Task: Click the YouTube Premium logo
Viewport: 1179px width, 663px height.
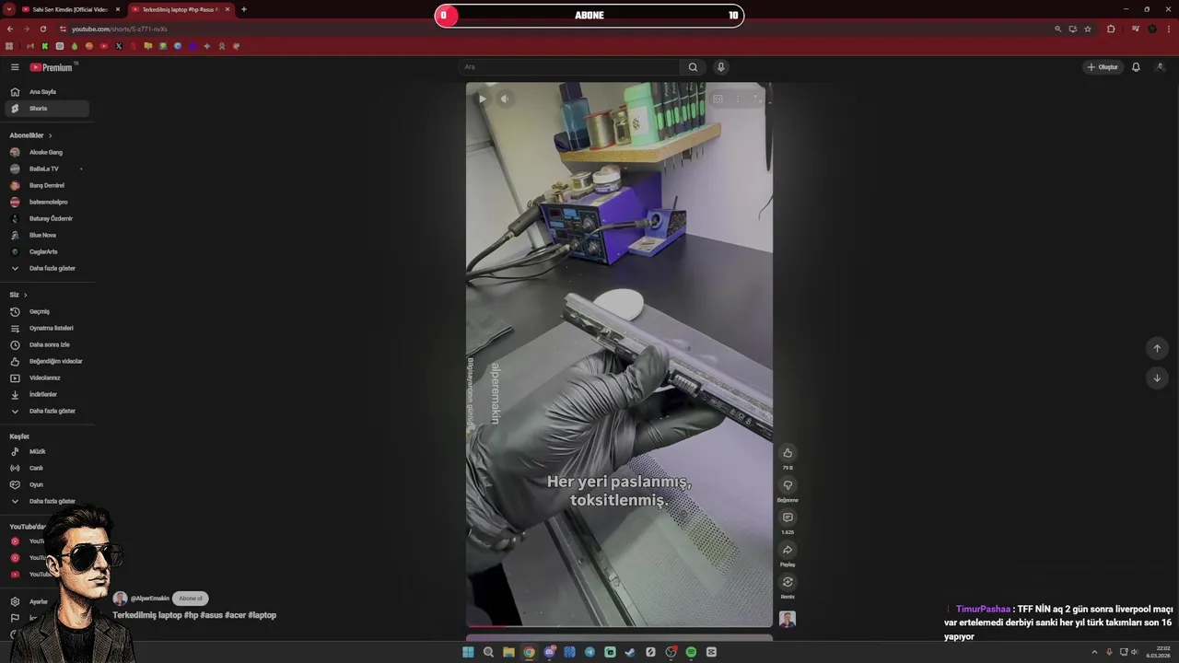Action: (x=53, y=67)
